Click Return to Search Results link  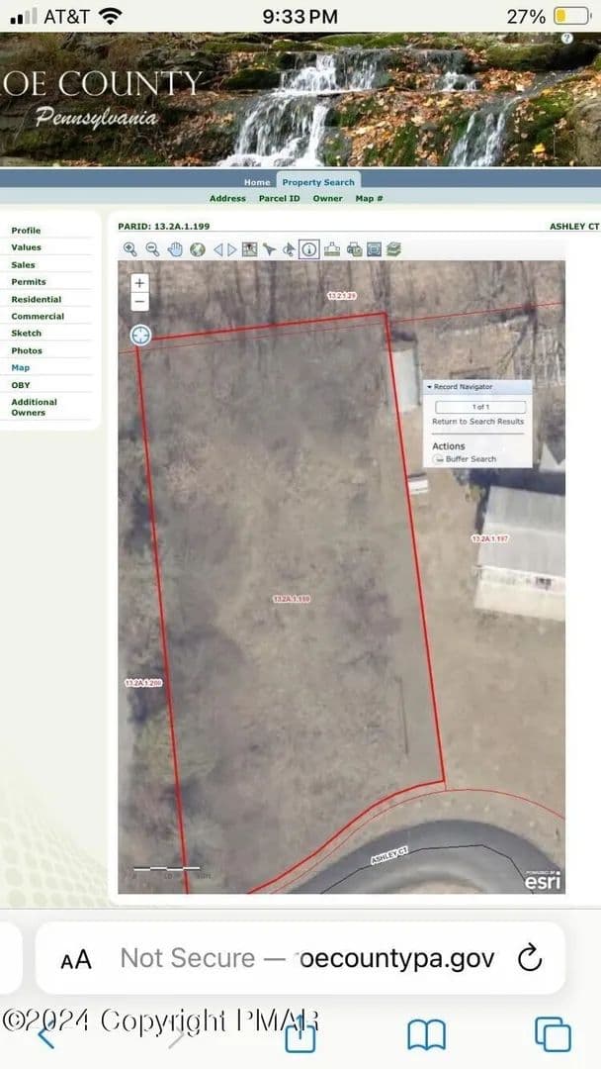[x=477, y=422]
